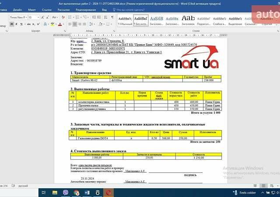Increase paragraph indent

click(x=98, y=18)
